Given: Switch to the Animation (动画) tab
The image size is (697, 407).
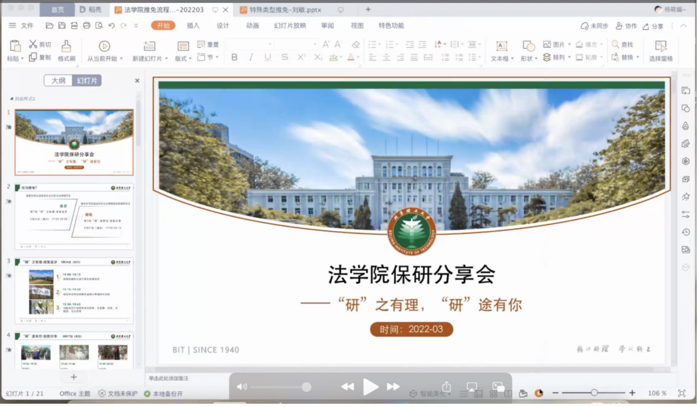Looking at the screenshot, I should tap(252, 26).
